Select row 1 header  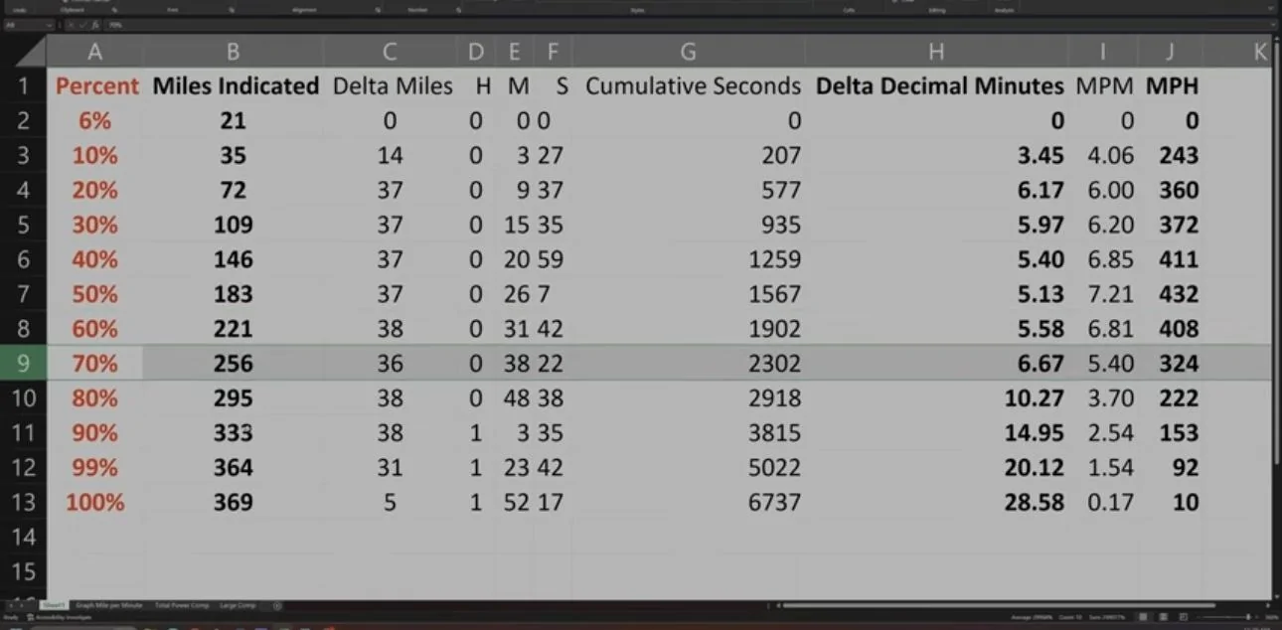[23, 85]
